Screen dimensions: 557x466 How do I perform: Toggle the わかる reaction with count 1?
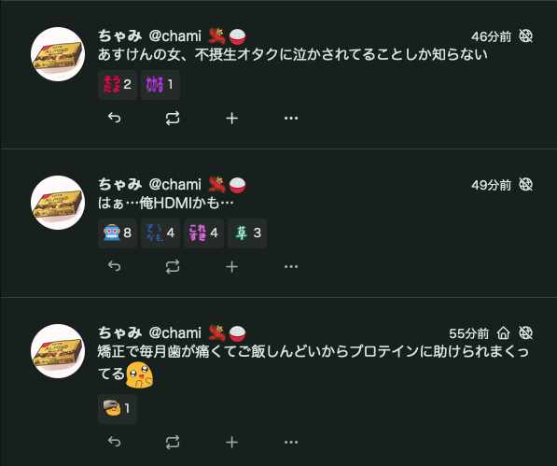coord(160,85)
